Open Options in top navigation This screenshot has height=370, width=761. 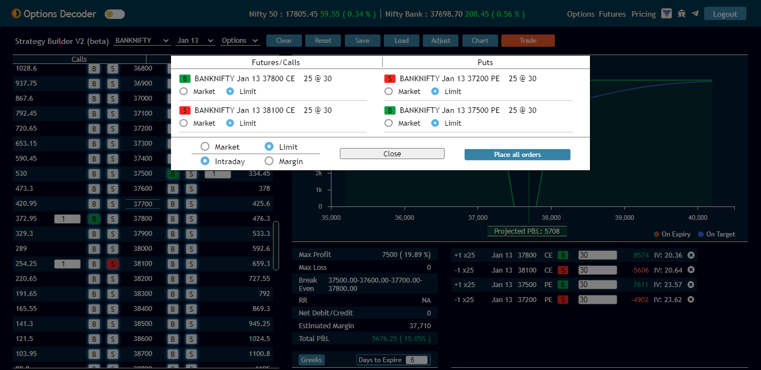581,14
